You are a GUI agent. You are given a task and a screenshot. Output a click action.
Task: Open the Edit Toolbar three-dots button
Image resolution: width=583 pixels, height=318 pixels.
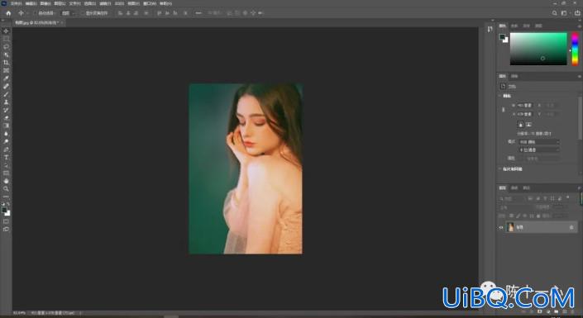point(6,197)
